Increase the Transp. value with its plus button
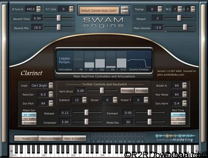Screen dimensions: 208x158 coord(160,8)
